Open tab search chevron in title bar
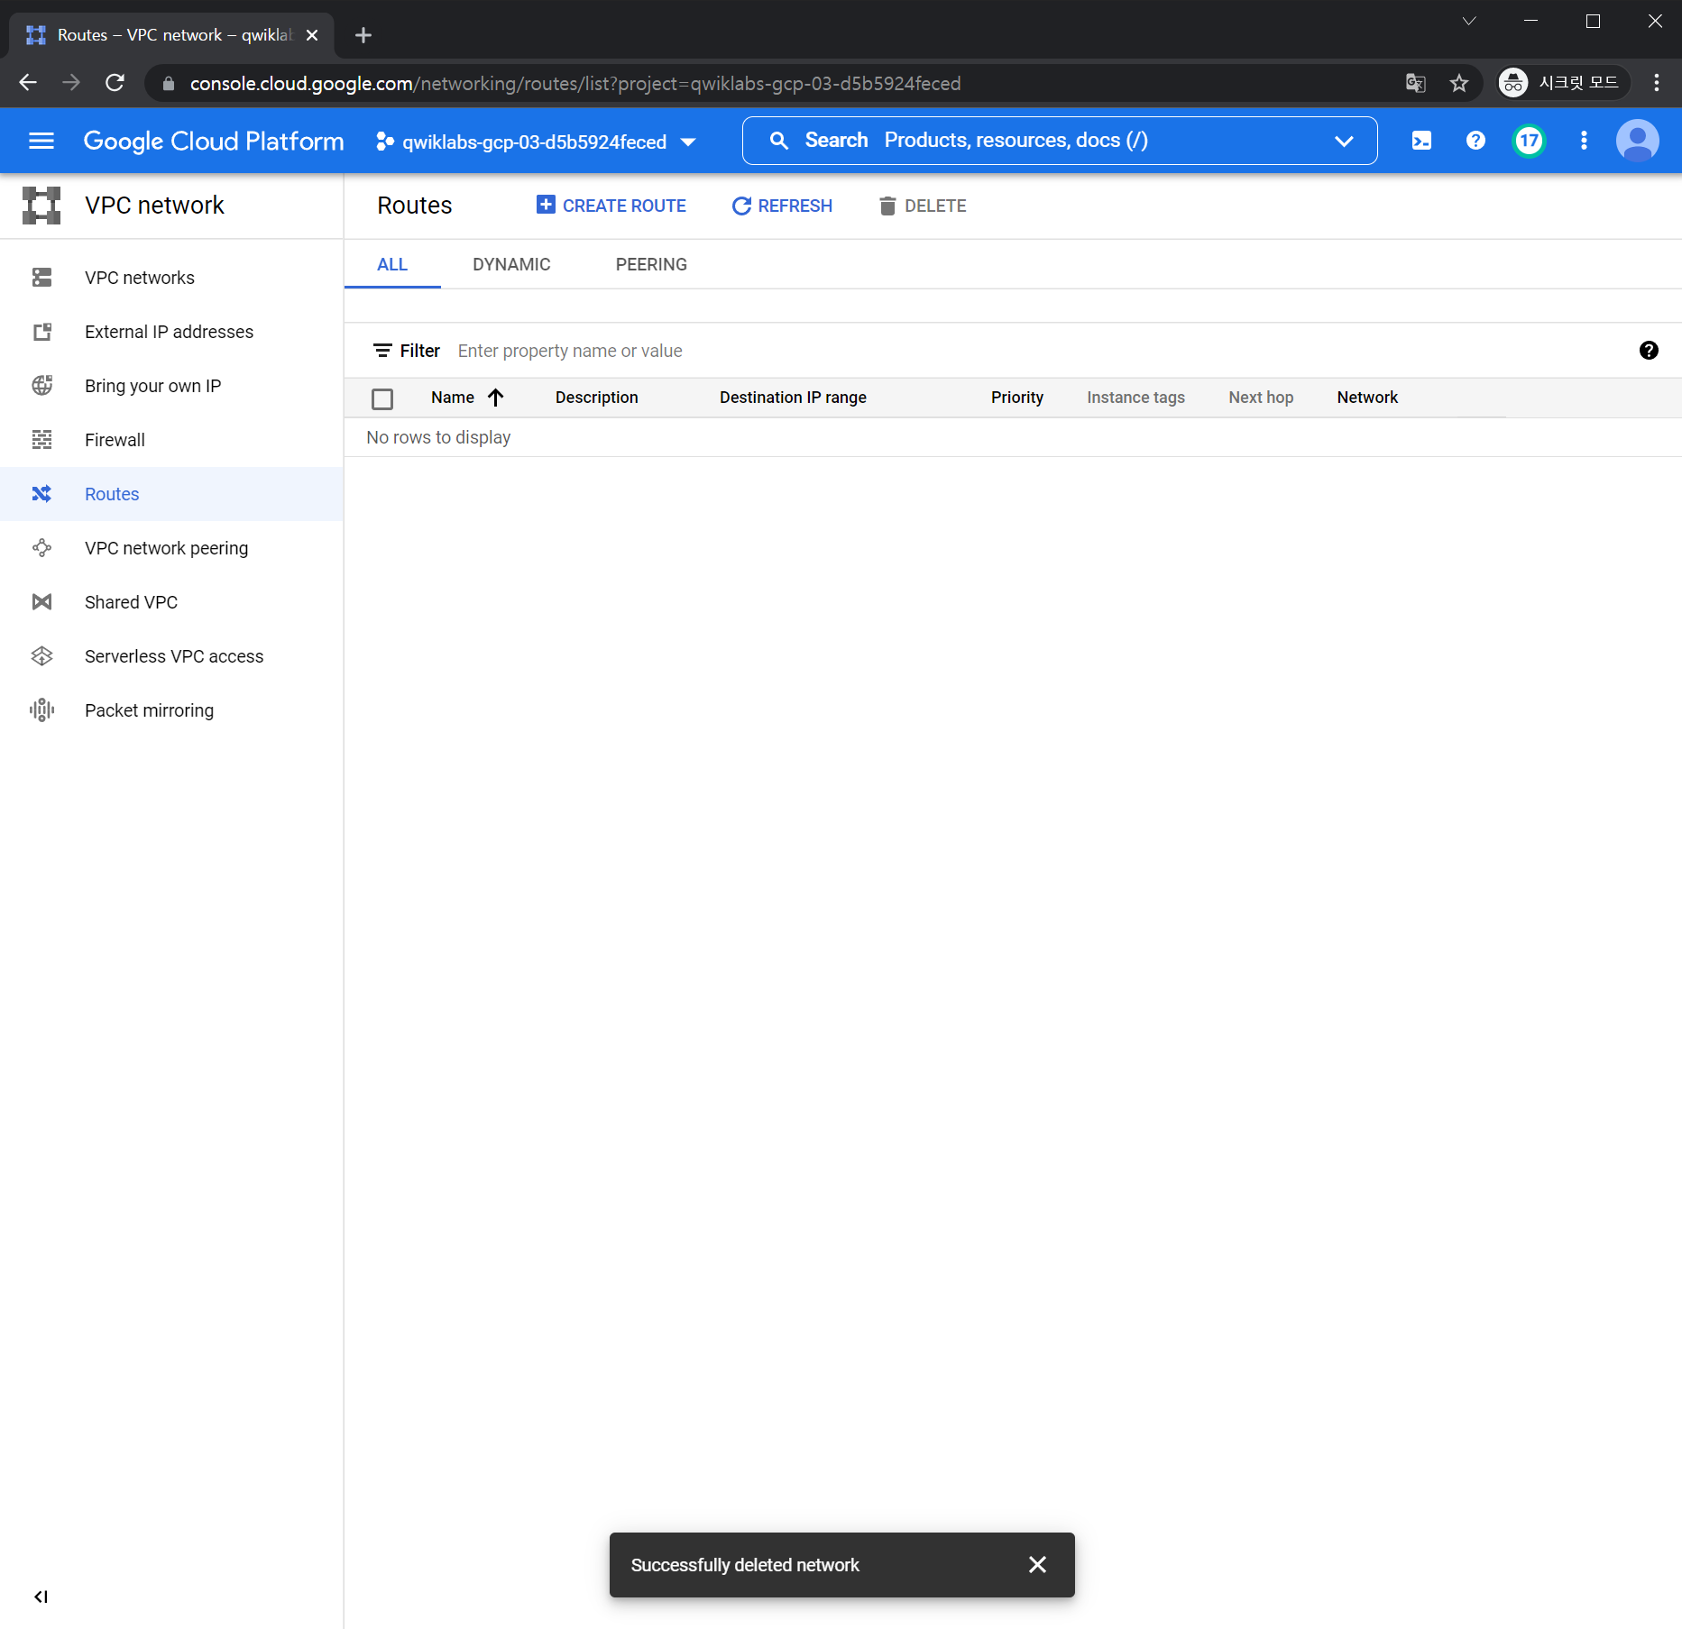Screen dimensions: 1682x1629 point(1468,21)
